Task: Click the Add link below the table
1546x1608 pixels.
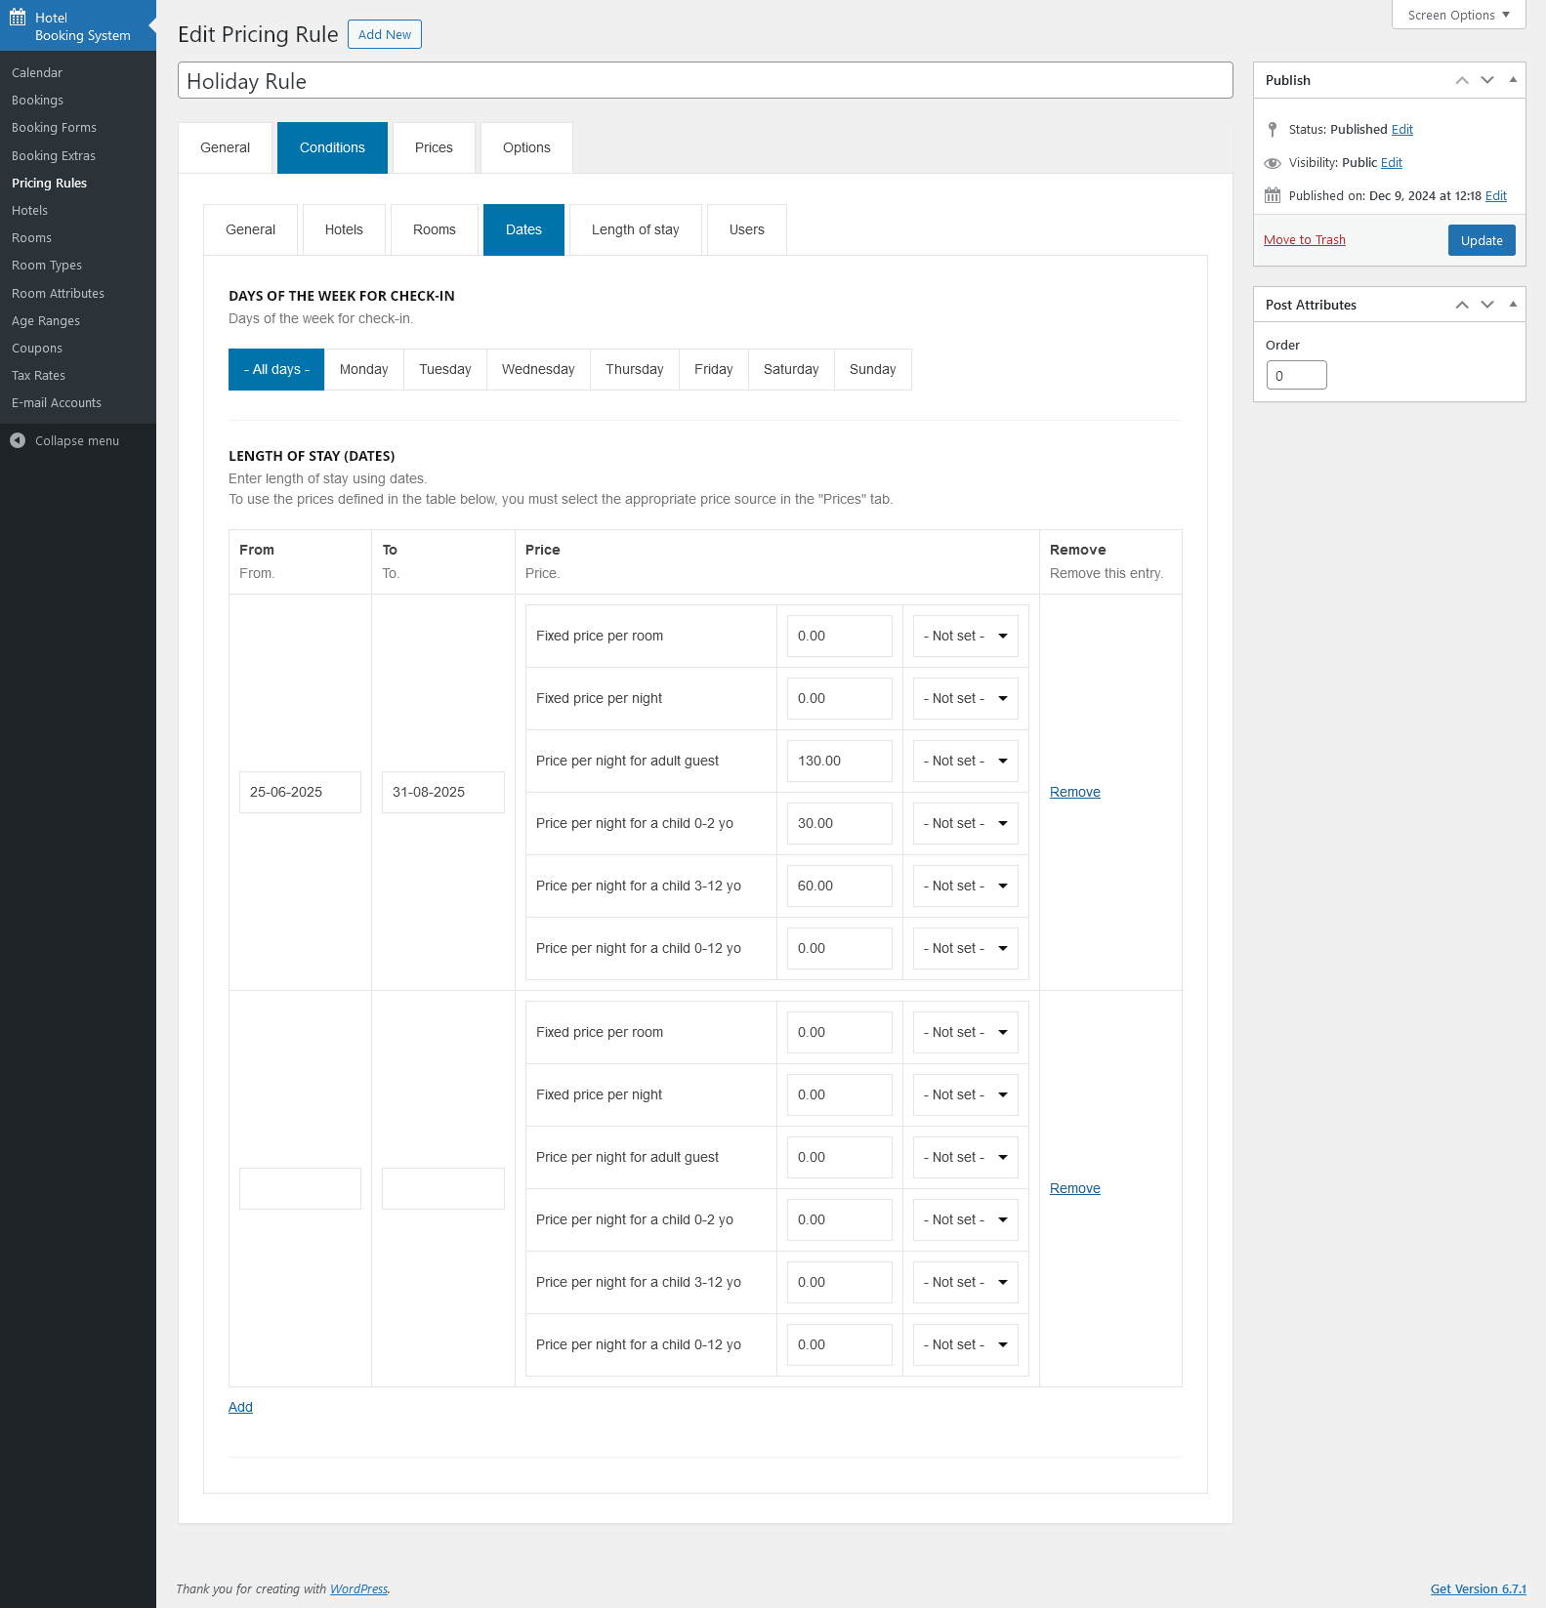Action: pos(240,1407)
